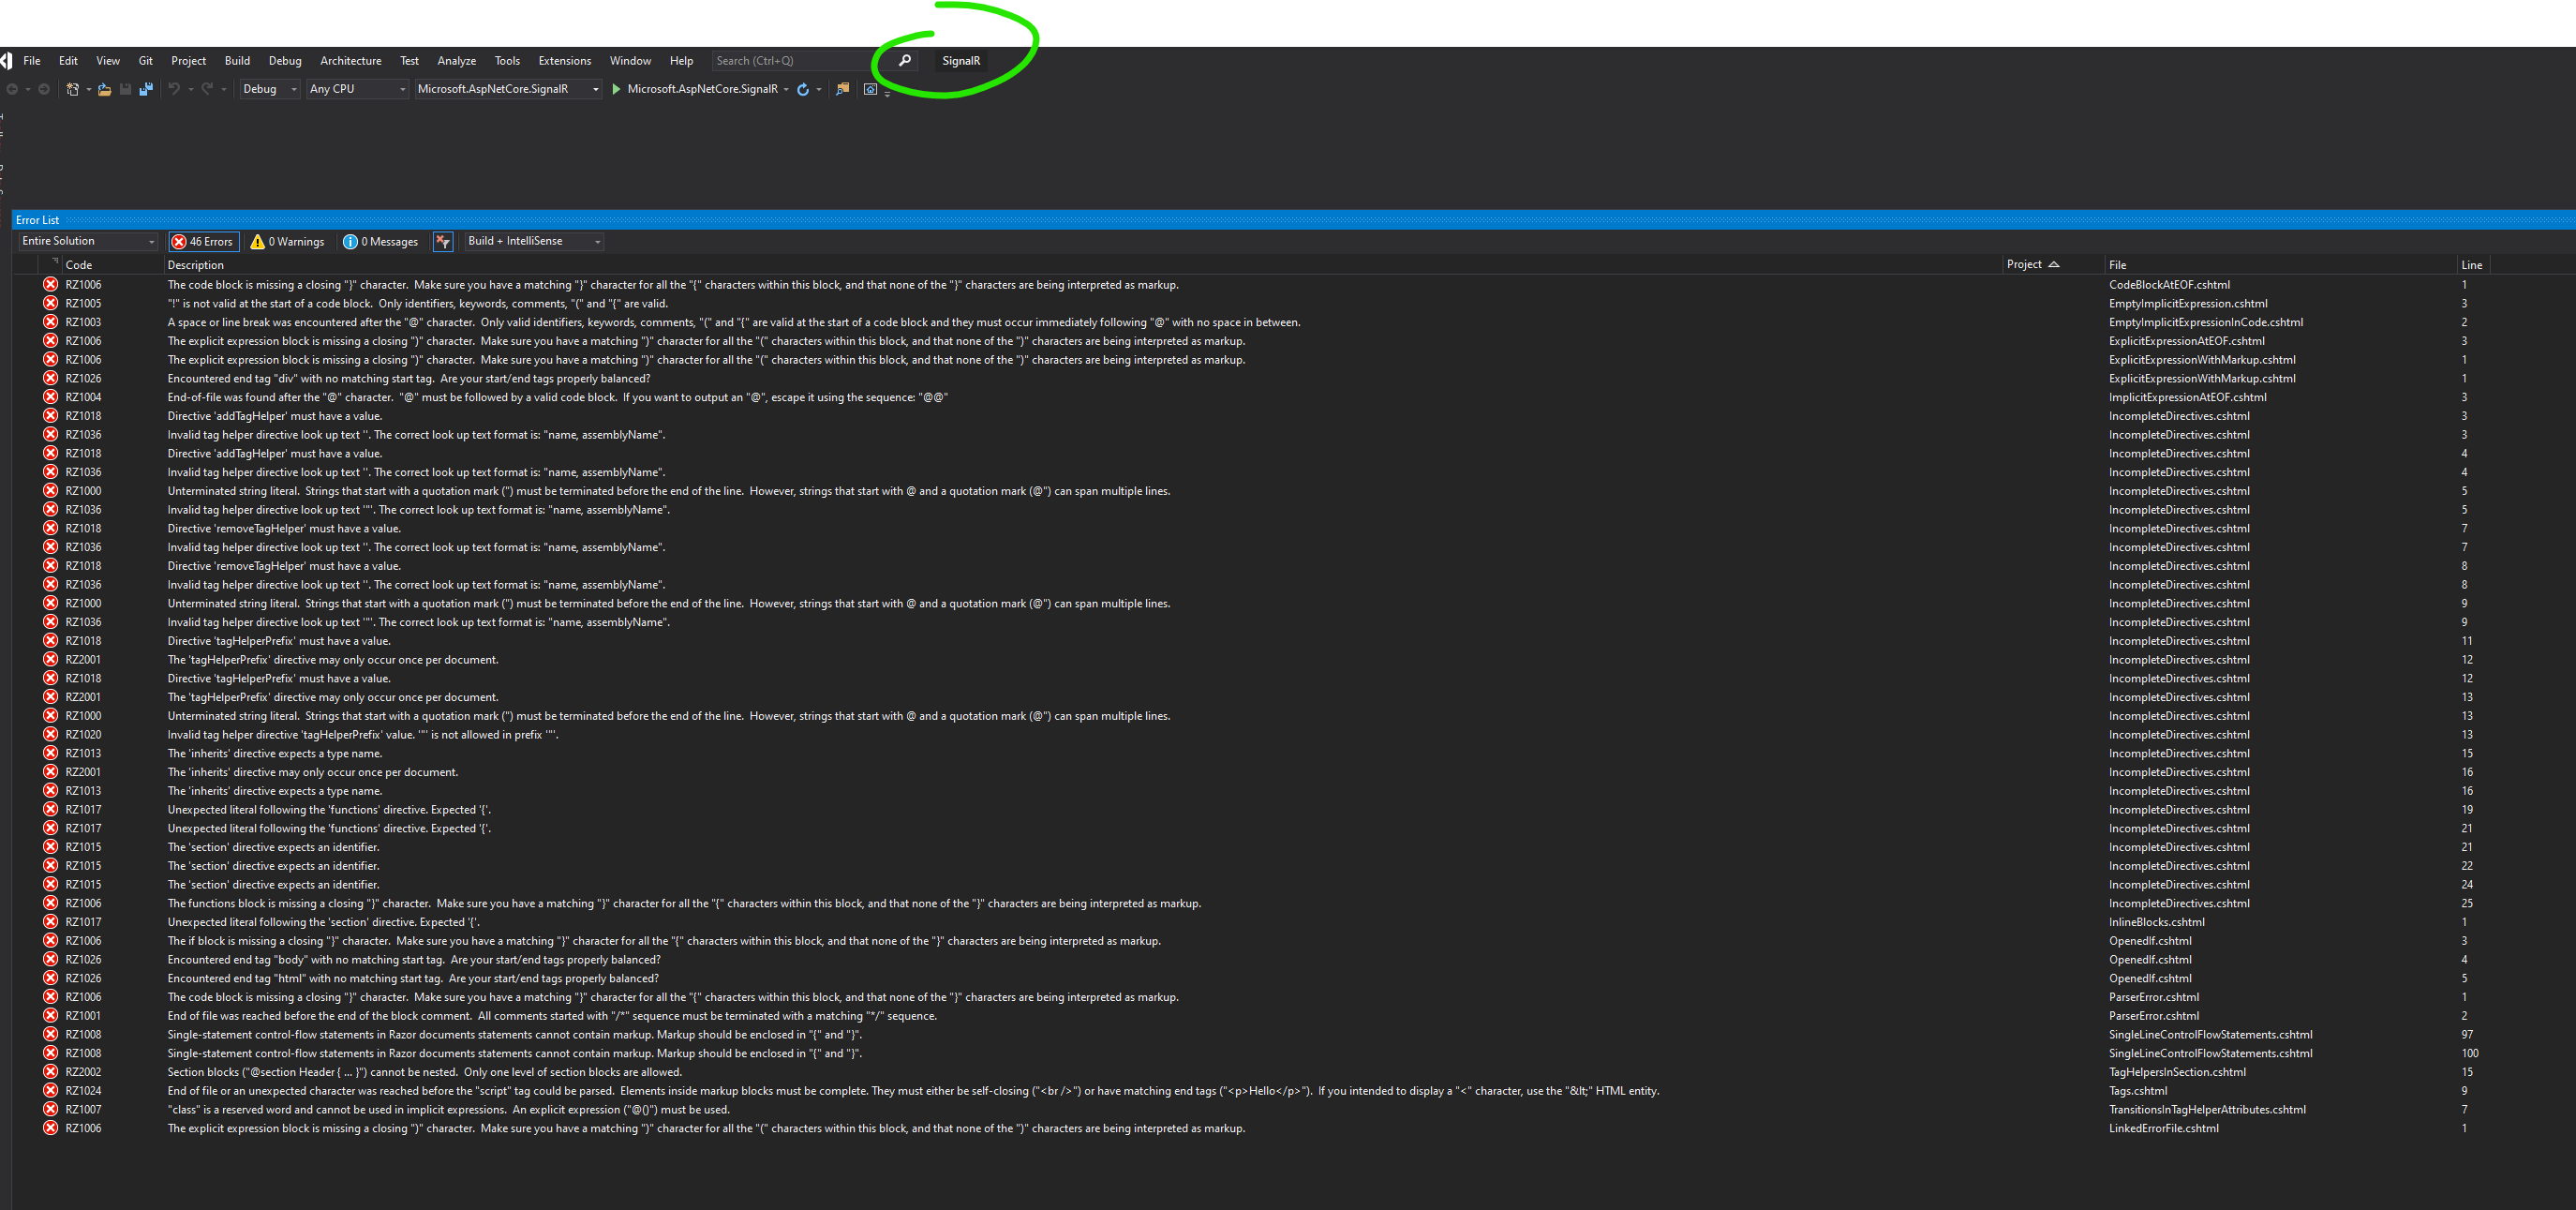Click the Redo icon
Image resolution: width=2576 pixels, height=1210 pixels.
[207, 89]
